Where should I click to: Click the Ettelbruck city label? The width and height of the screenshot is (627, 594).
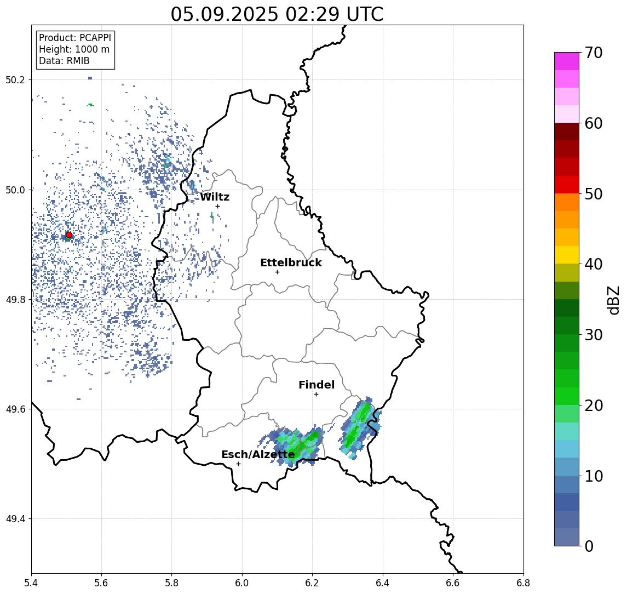pyautogui.click(x=291, y=262)
